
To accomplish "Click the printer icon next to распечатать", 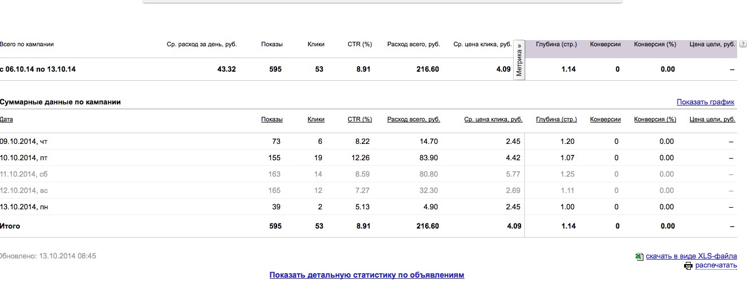I will [x=688, y=266].
